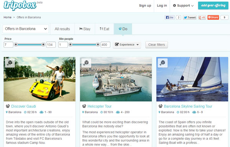Add Barcelona Skyline Sailing Tour to box
This screenshot has width=230, height=147.
pos(163,63)
